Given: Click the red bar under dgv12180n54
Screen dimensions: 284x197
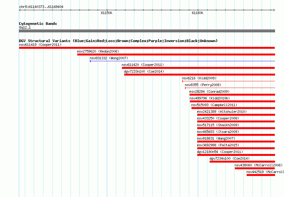Looking at the screenshot, I should point(236,155).
